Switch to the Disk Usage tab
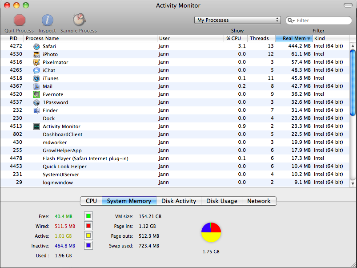Viewport: 357px width, 268px height. click(x=221, y=201)
